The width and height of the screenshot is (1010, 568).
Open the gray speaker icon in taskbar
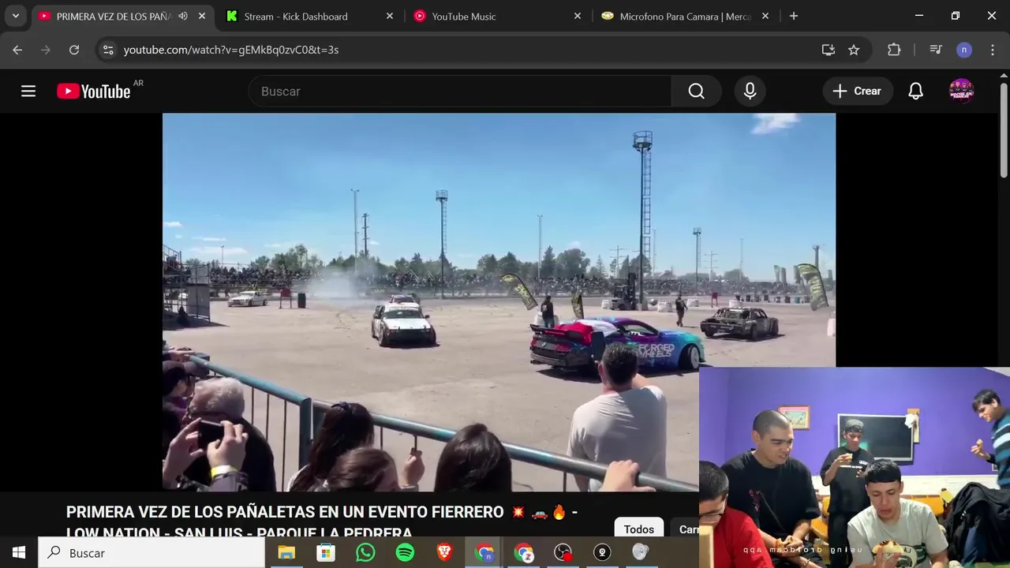pyautogui.click(x=640, y=553)
